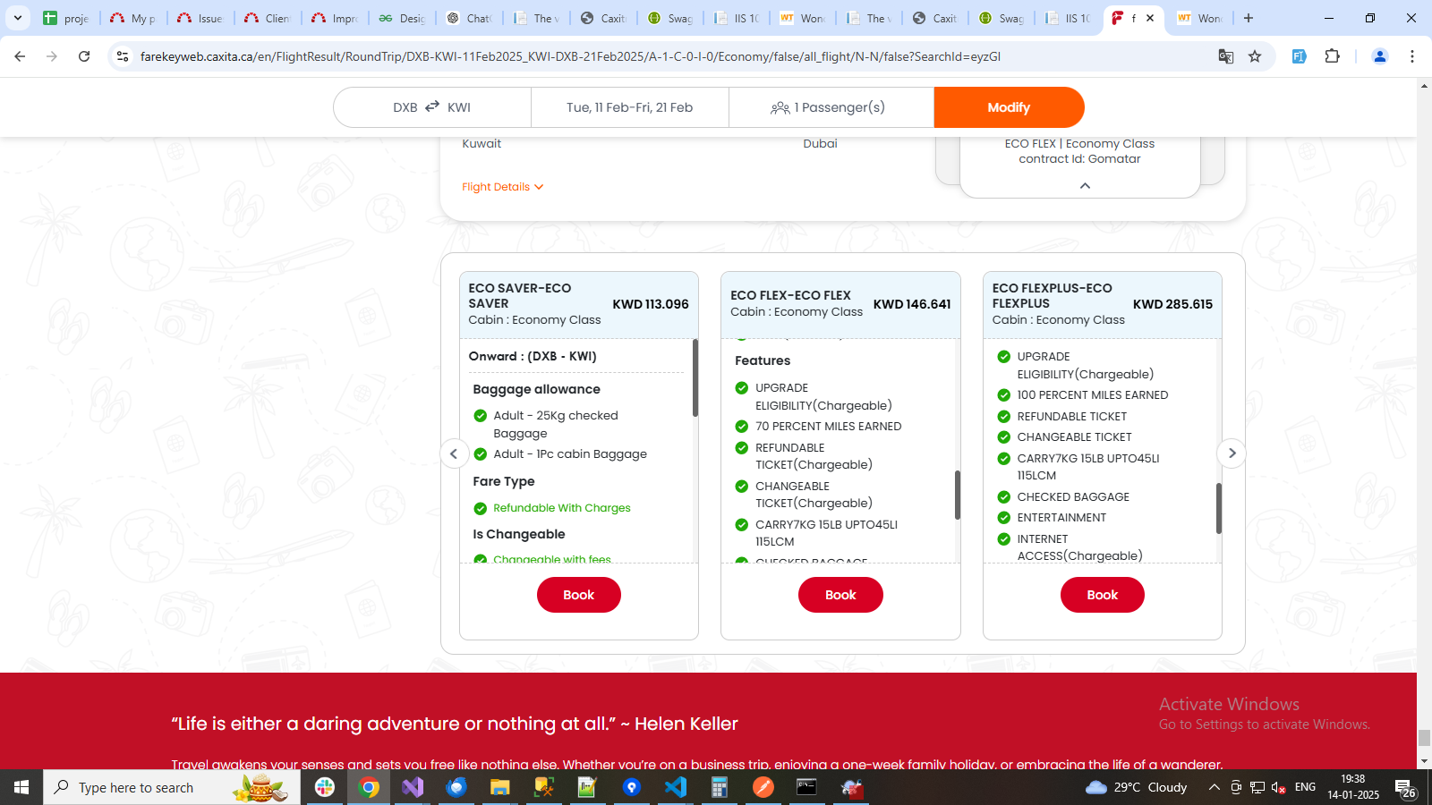Click the checkmark beside REFUNDABLE TICKET

[x=1003, y=416]
